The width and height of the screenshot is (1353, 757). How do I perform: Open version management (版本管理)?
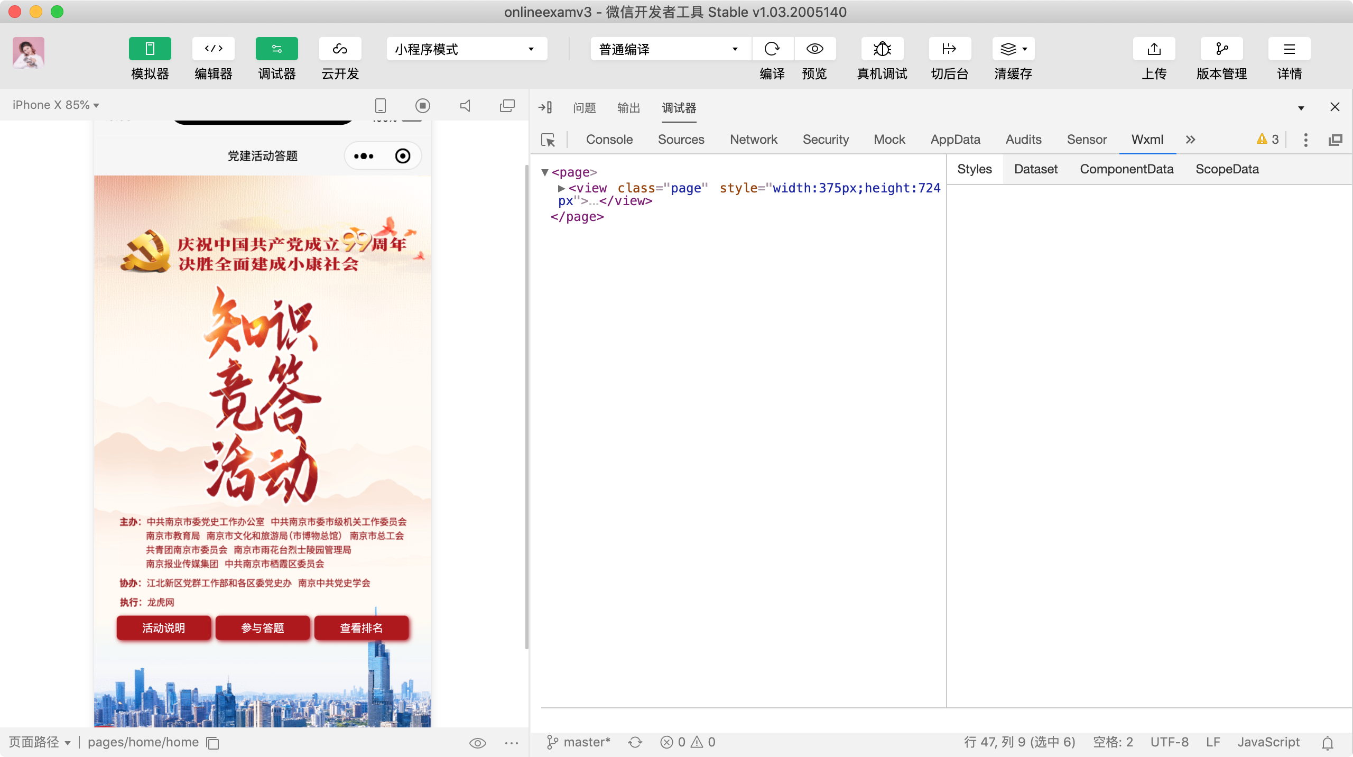[x=1221, y=49]
